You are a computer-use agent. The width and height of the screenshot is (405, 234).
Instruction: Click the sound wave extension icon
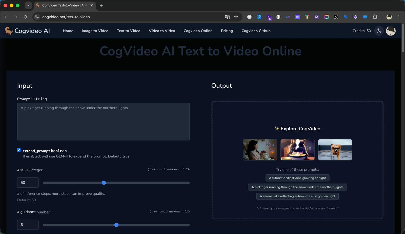point(288,17)
